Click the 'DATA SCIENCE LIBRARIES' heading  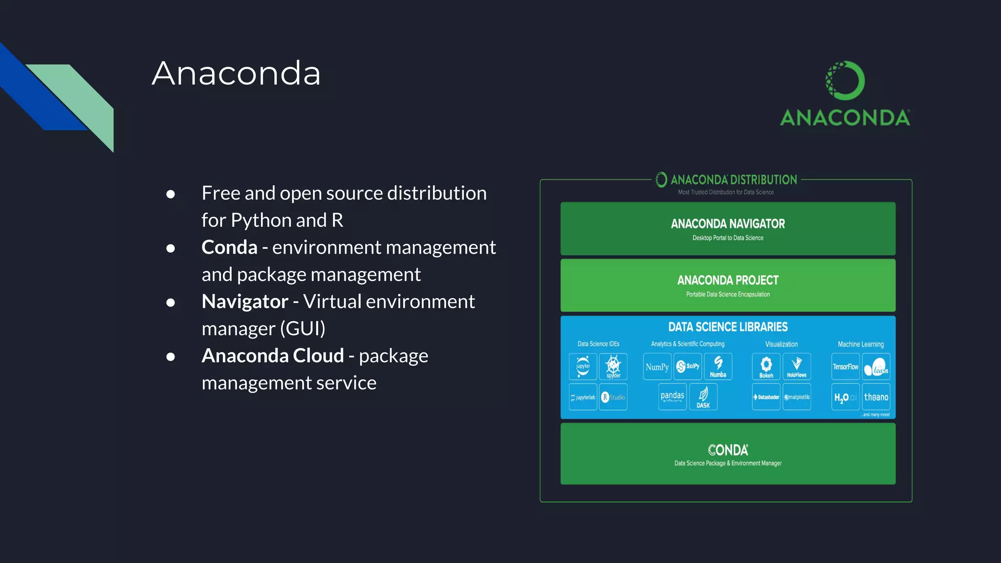tap(728, 327)
